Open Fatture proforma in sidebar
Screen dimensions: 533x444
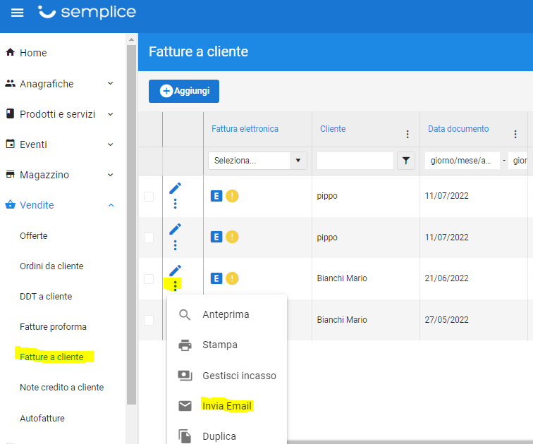click(x=54, y=327)
